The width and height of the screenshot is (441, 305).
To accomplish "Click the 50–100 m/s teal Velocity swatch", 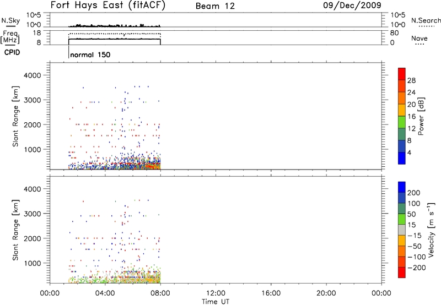I will (x=402, y=209).
